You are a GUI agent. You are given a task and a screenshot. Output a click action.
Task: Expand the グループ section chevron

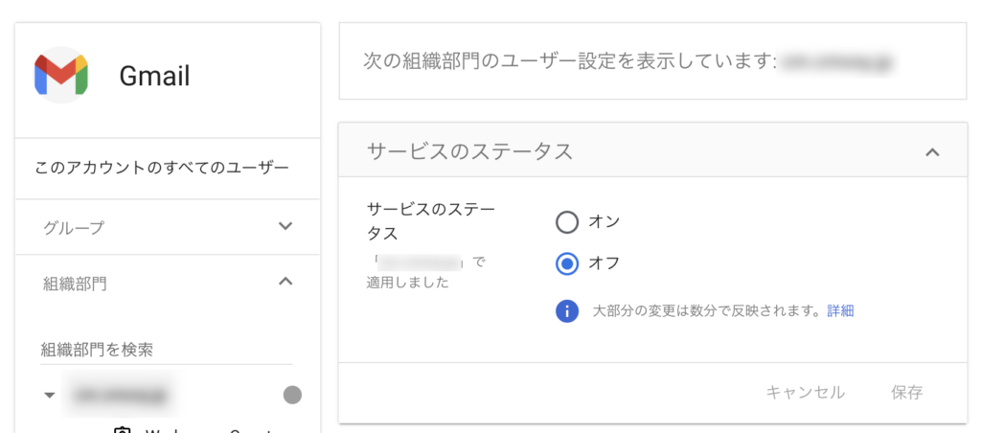[x=285, y=227]
